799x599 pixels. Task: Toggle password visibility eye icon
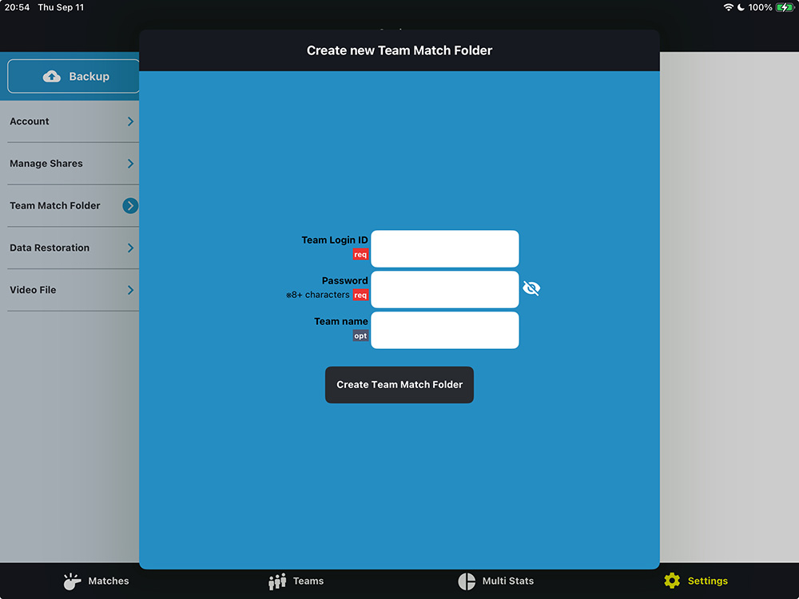pyautogui.click(x=531, y=288)
